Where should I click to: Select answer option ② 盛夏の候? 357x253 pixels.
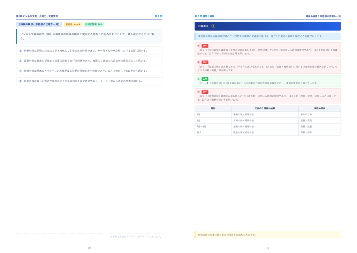(89, 61)
